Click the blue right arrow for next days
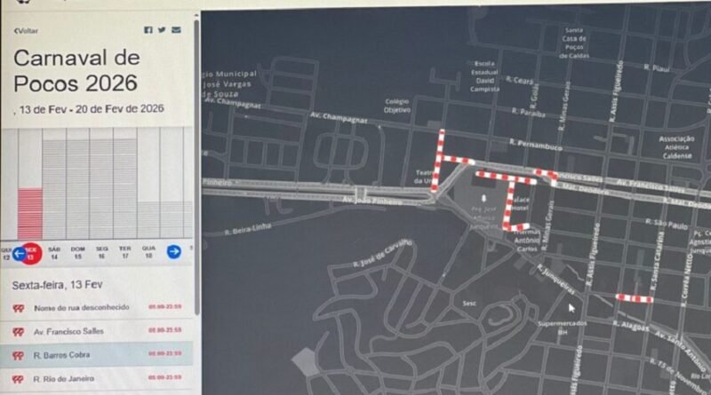Screen dimensions: 711x395 coord(174,251)
